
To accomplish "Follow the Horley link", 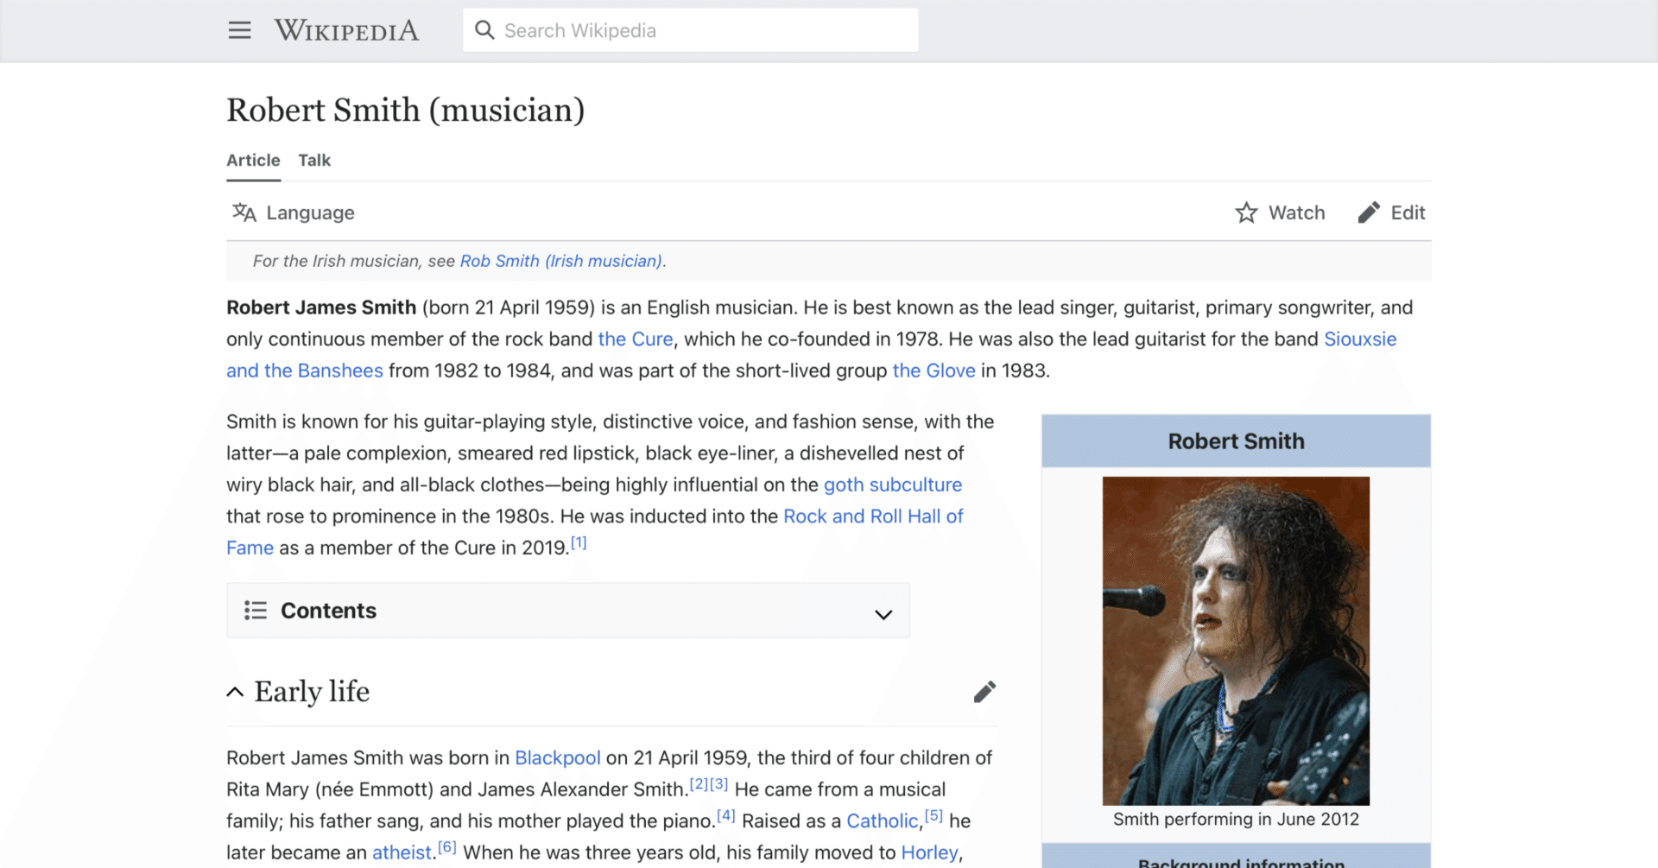I will 929,852.
